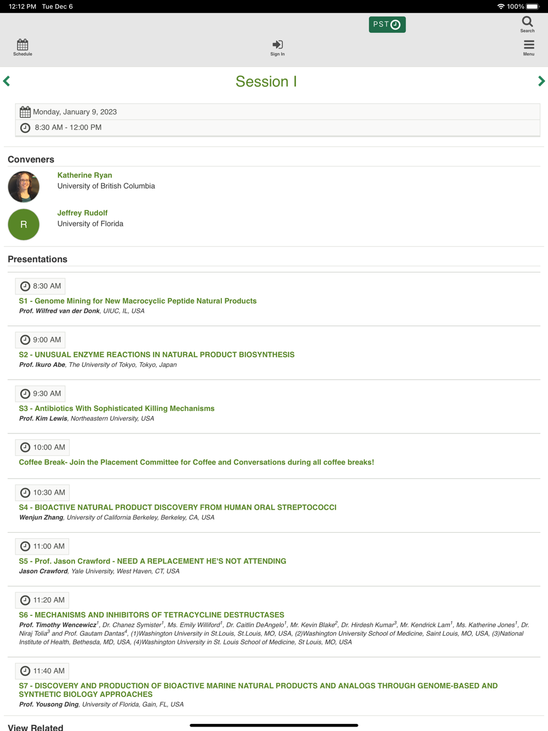The image size is (548, 731).
Task: Open S6 Tetracycline Destructases presentation
Action: pyautogui.click(x=151, y=615)
